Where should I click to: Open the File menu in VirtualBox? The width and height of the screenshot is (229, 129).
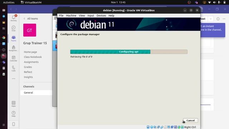(61, 15)
